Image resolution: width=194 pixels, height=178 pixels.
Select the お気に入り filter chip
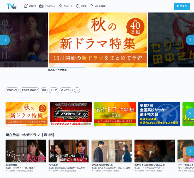click(12, 90)
